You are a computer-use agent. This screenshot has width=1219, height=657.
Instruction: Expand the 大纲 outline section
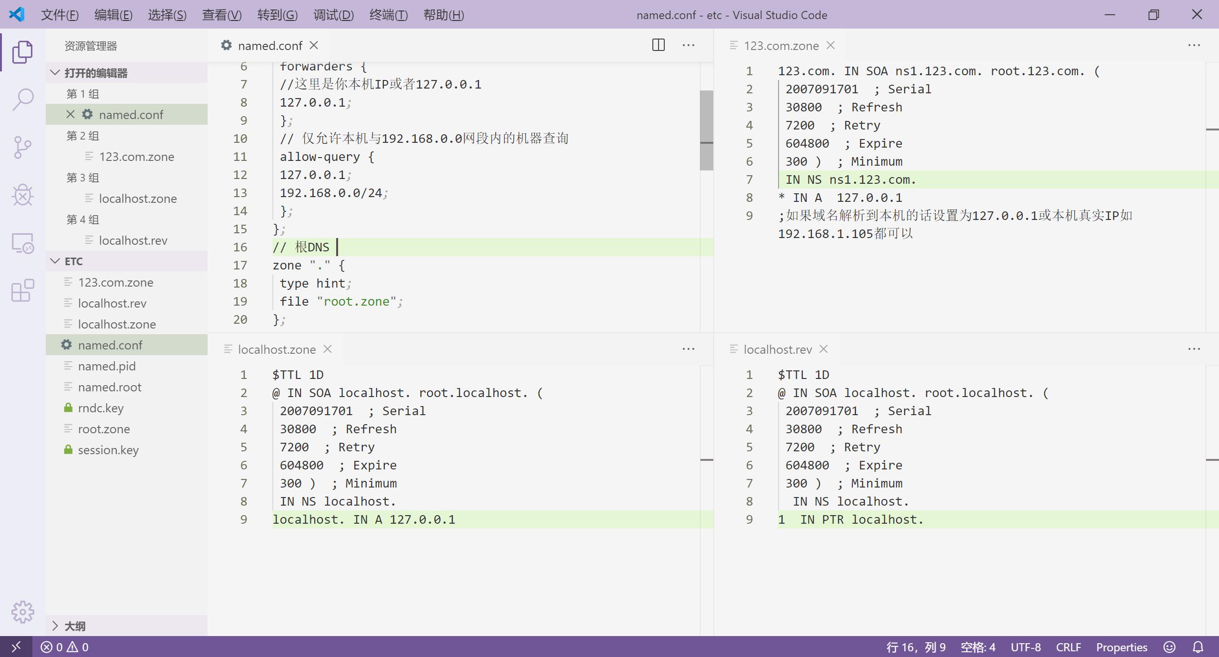(55, 626)
